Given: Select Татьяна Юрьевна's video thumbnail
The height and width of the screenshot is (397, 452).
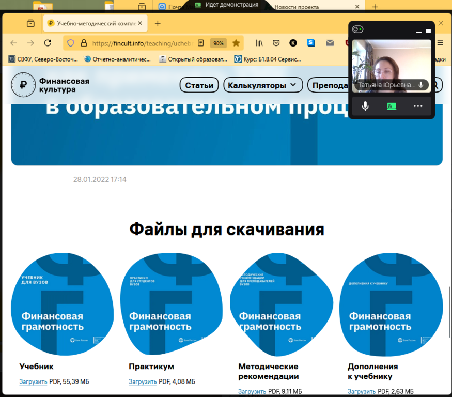Looking at the screenshot, I should click(392, 66).
